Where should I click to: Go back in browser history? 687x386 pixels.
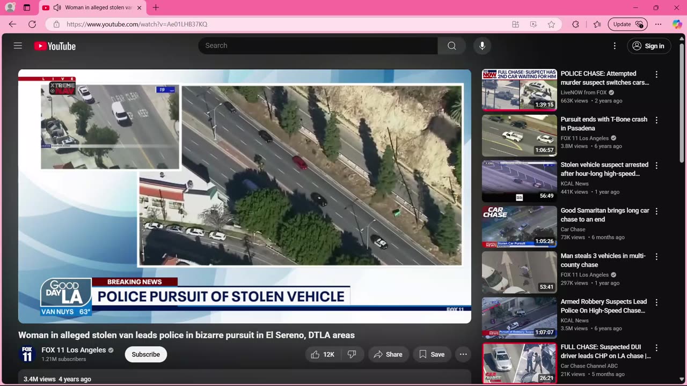pyautogui.click(x=12, y=24)
